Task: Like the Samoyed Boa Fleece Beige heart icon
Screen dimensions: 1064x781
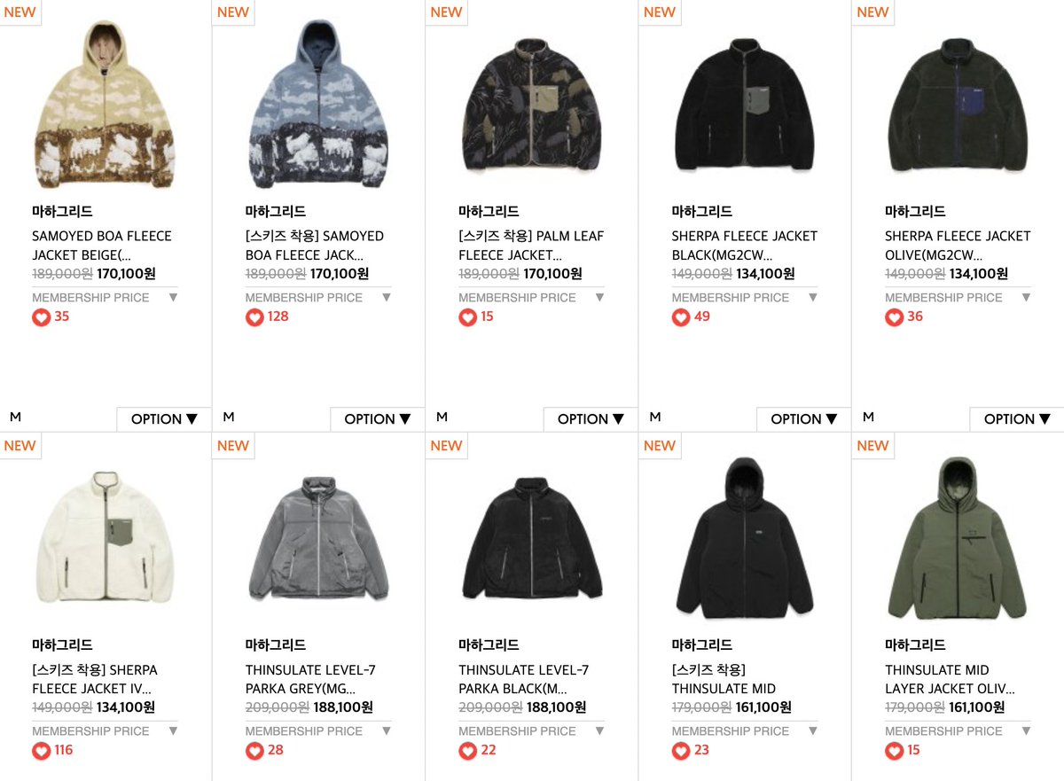Action: click(x=42, y=317)
